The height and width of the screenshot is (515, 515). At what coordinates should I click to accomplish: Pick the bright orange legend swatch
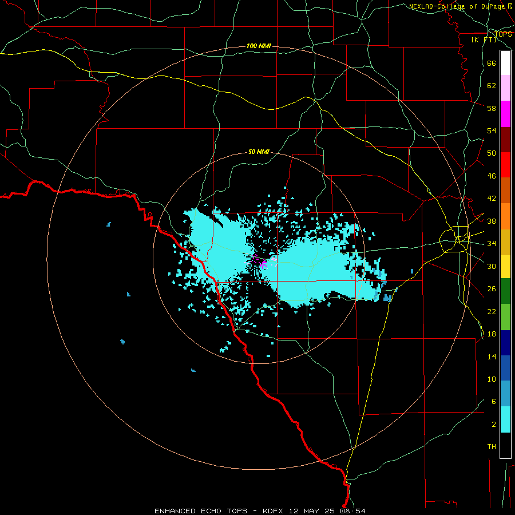505,216
